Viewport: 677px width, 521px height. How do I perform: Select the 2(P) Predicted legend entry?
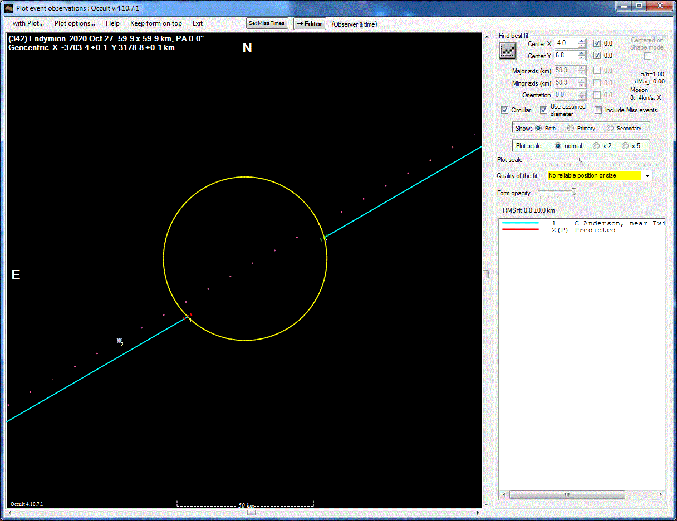(583, 230)
